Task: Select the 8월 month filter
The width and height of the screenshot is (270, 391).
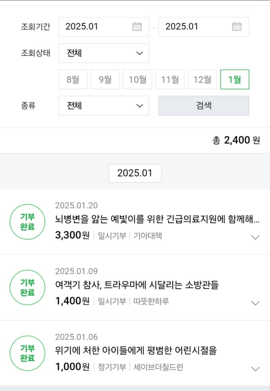Action: pos(73,79)
